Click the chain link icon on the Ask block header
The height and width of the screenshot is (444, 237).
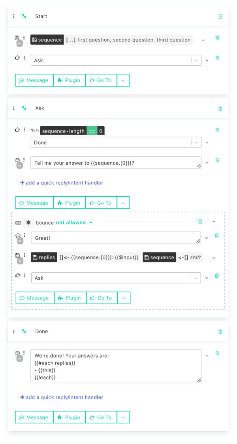24,108
